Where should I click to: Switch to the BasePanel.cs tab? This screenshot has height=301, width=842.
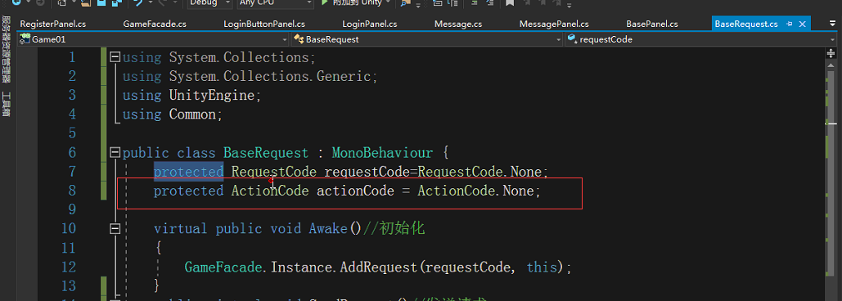(x=652, y=25)
